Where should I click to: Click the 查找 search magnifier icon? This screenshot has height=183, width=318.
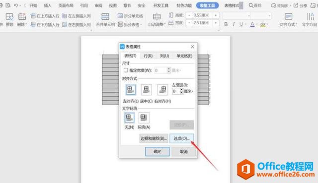(251, 5)
